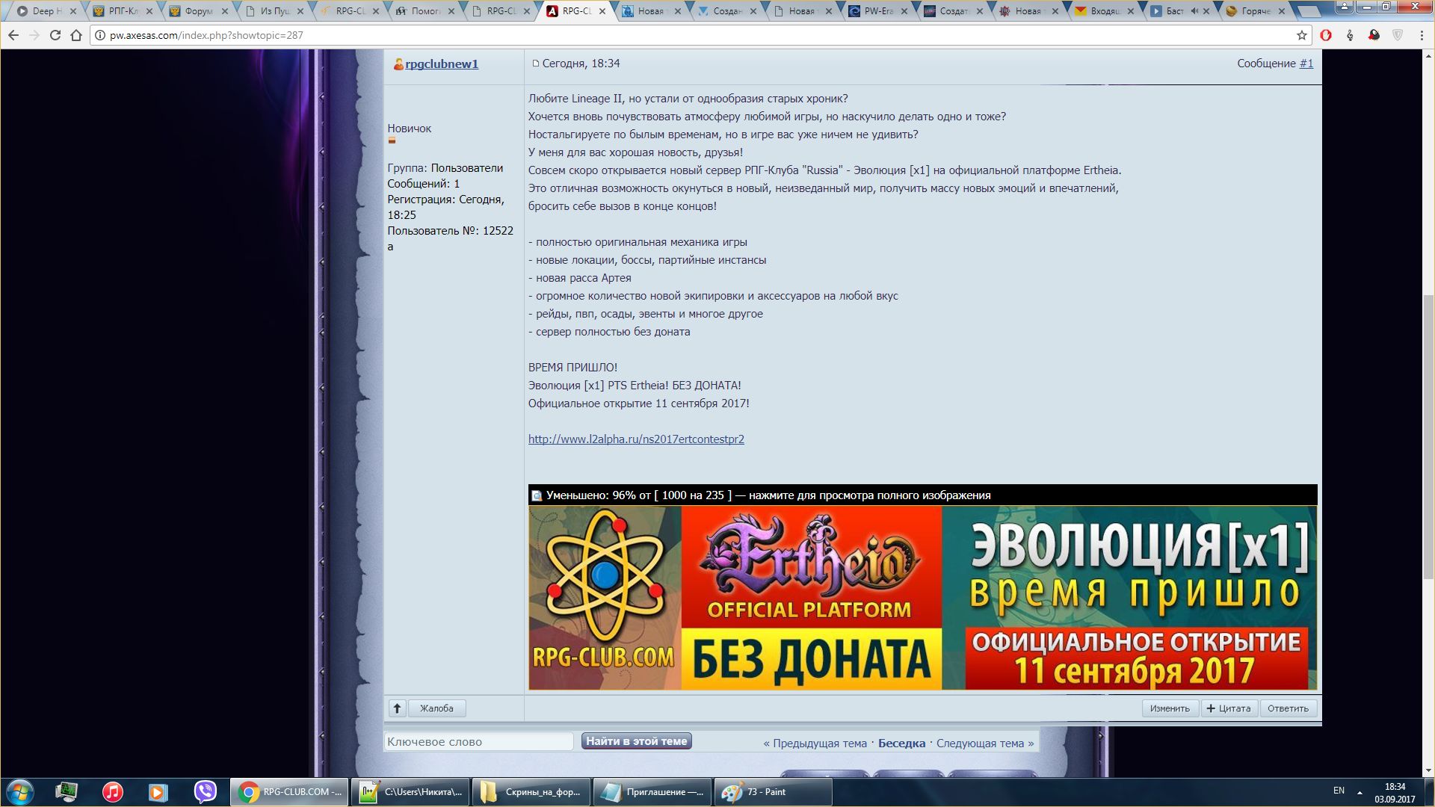Switch to the Помог tab
Viewport: 1435px width, 807px height.
point(425,11)
